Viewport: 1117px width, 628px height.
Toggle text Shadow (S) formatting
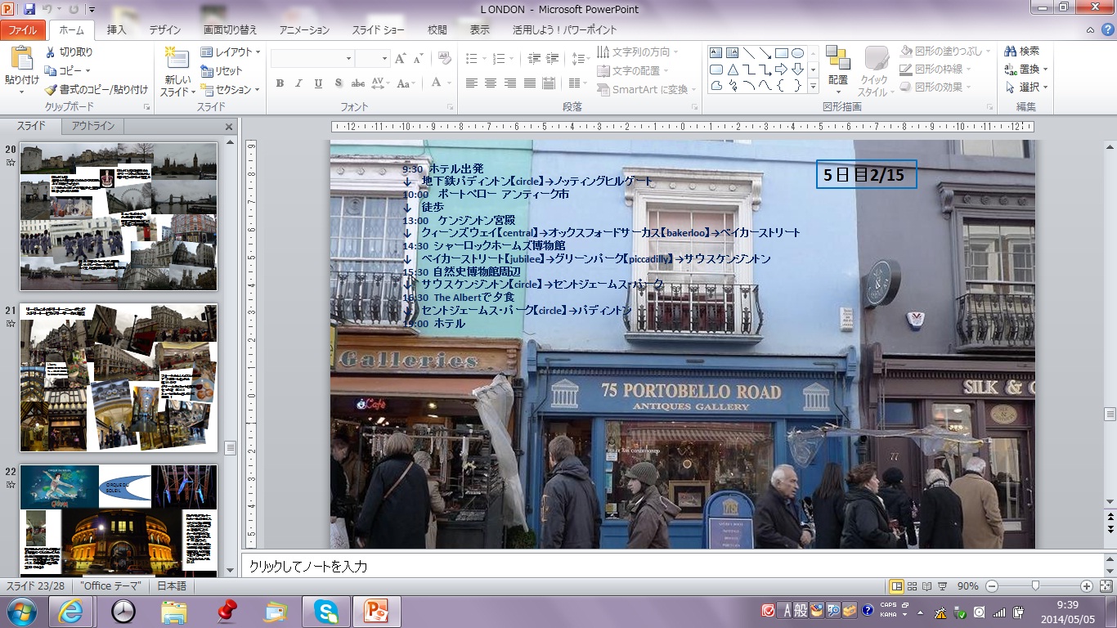[x=338, y=83]
